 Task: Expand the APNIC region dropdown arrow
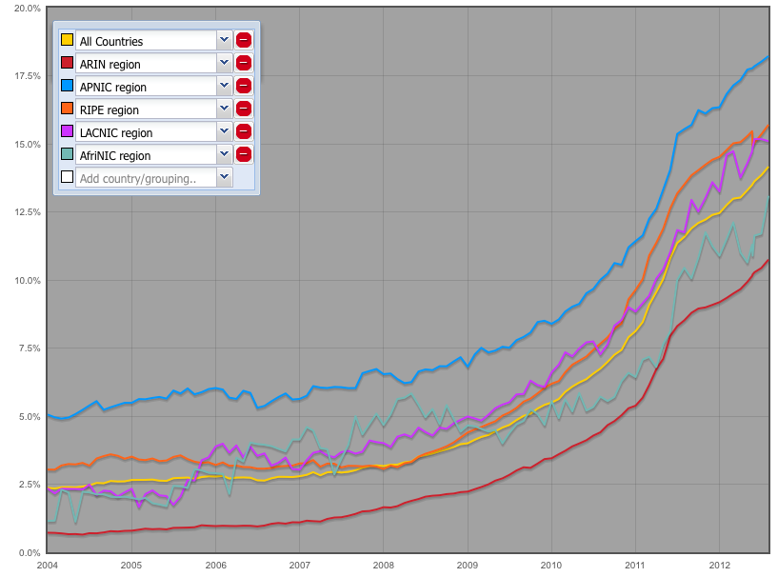224,86
